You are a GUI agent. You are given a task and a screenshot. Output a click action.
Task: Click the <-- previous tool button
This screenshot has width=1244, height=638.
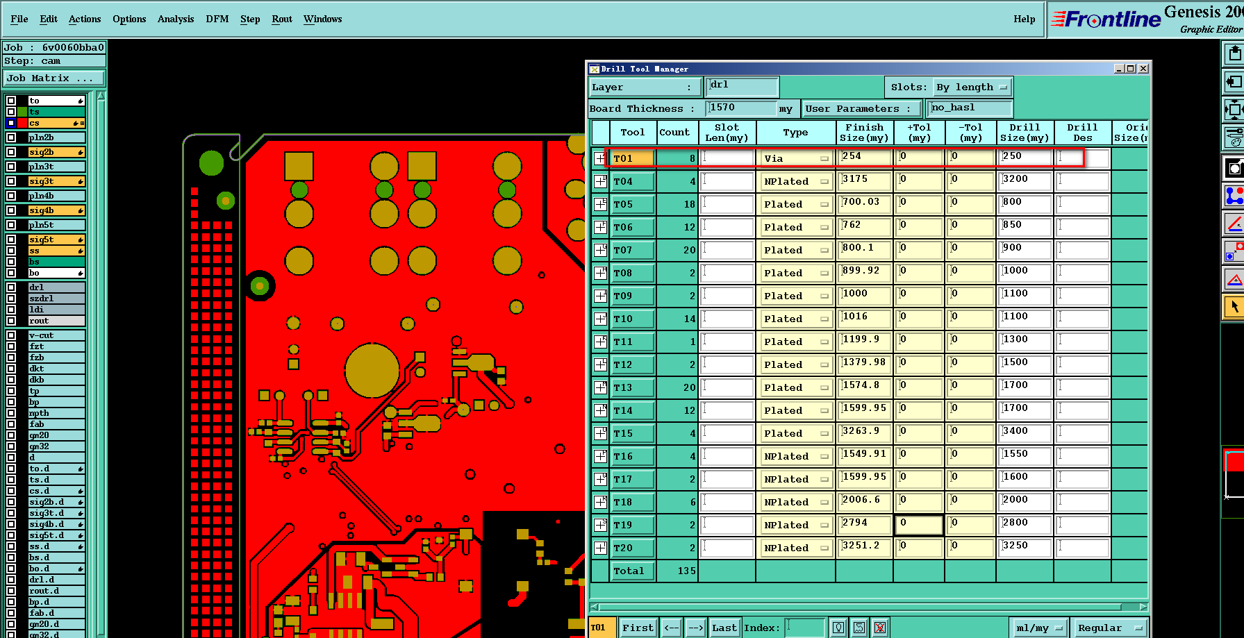pyautogui.click(x=672, y=628)
